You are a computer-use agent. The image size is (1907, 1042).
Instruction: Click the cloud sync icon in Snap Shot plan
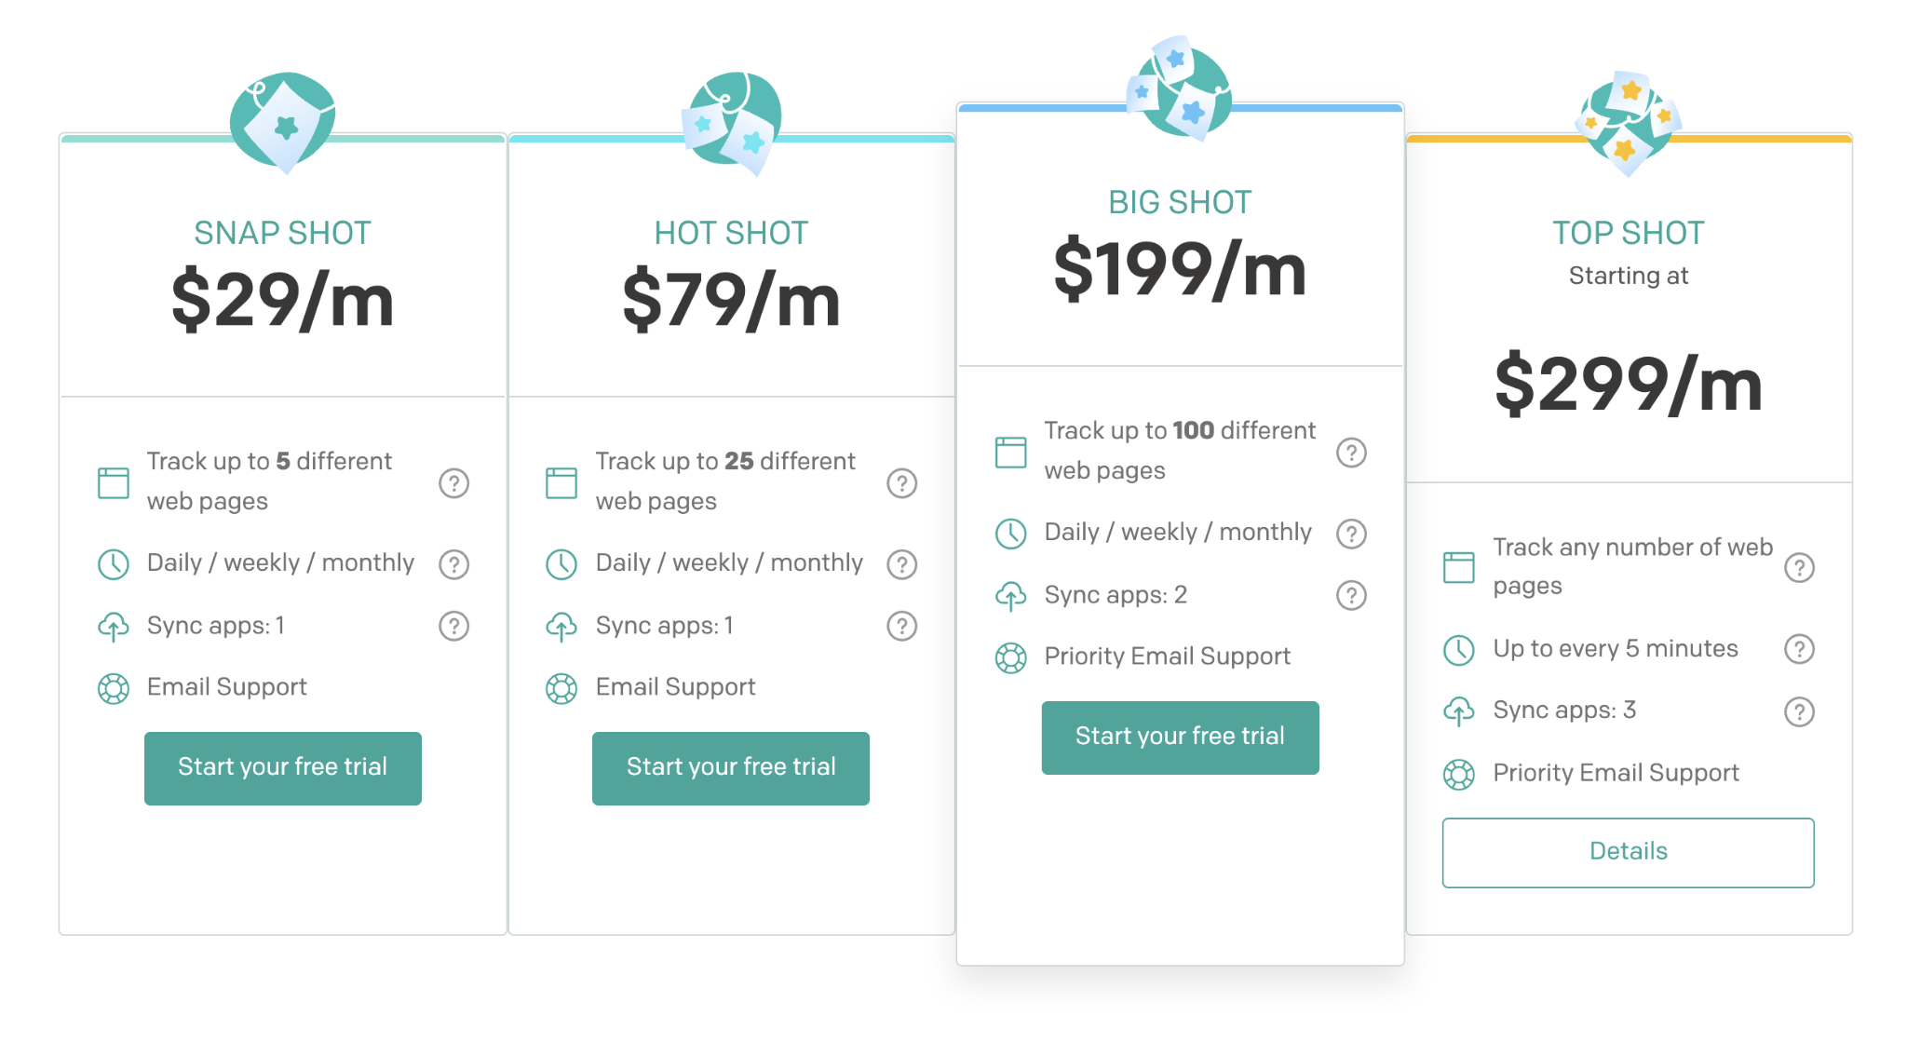click(x=114, y=627)
